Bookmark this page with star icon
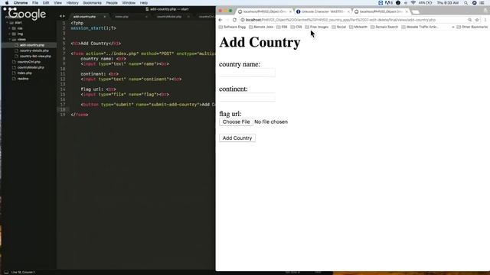This screenshot has height=275, width=490. [477, 20]
